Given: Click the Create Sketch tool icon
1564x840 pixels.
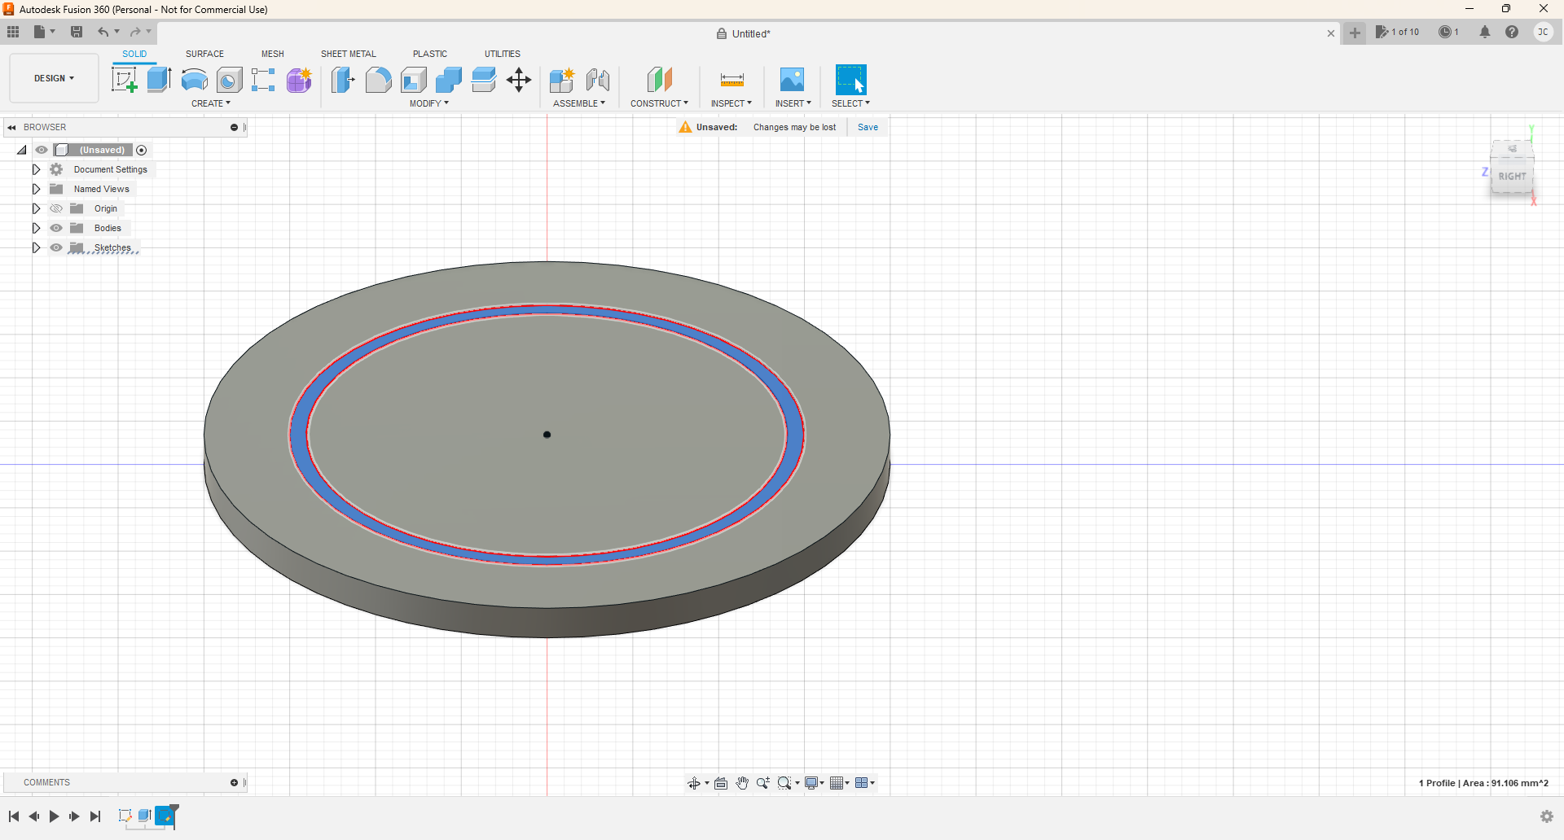Looking at the screenshot, I should tap(124, 80).
